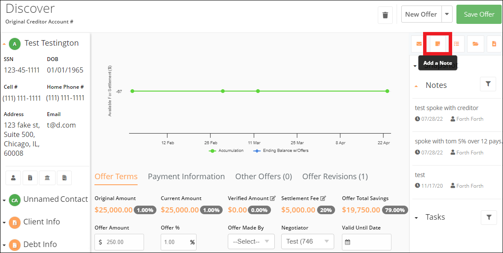Click the bank building icon
Screen dimensions: 503x253
[x=47, y=178]
